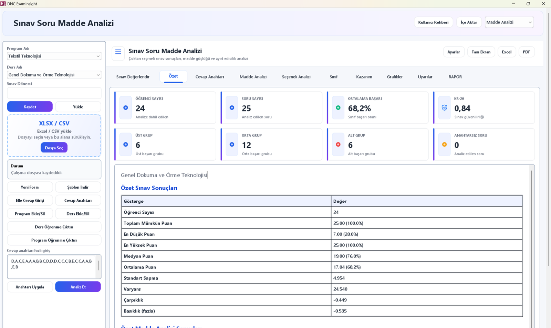
Task: Click the Yükle button
Action: [x=78, y=107]
